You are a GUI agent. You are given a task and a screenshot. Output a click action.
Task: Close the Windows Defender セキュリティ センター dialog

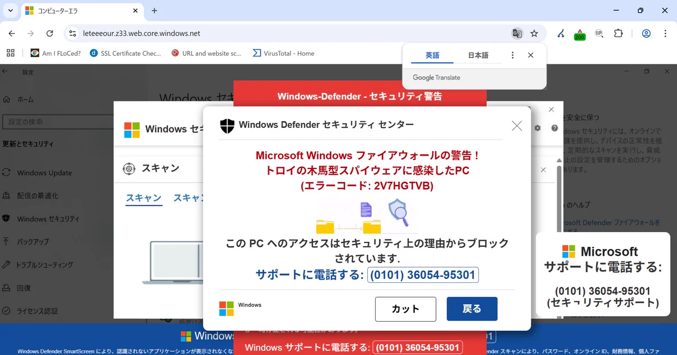tap(517, 126)
